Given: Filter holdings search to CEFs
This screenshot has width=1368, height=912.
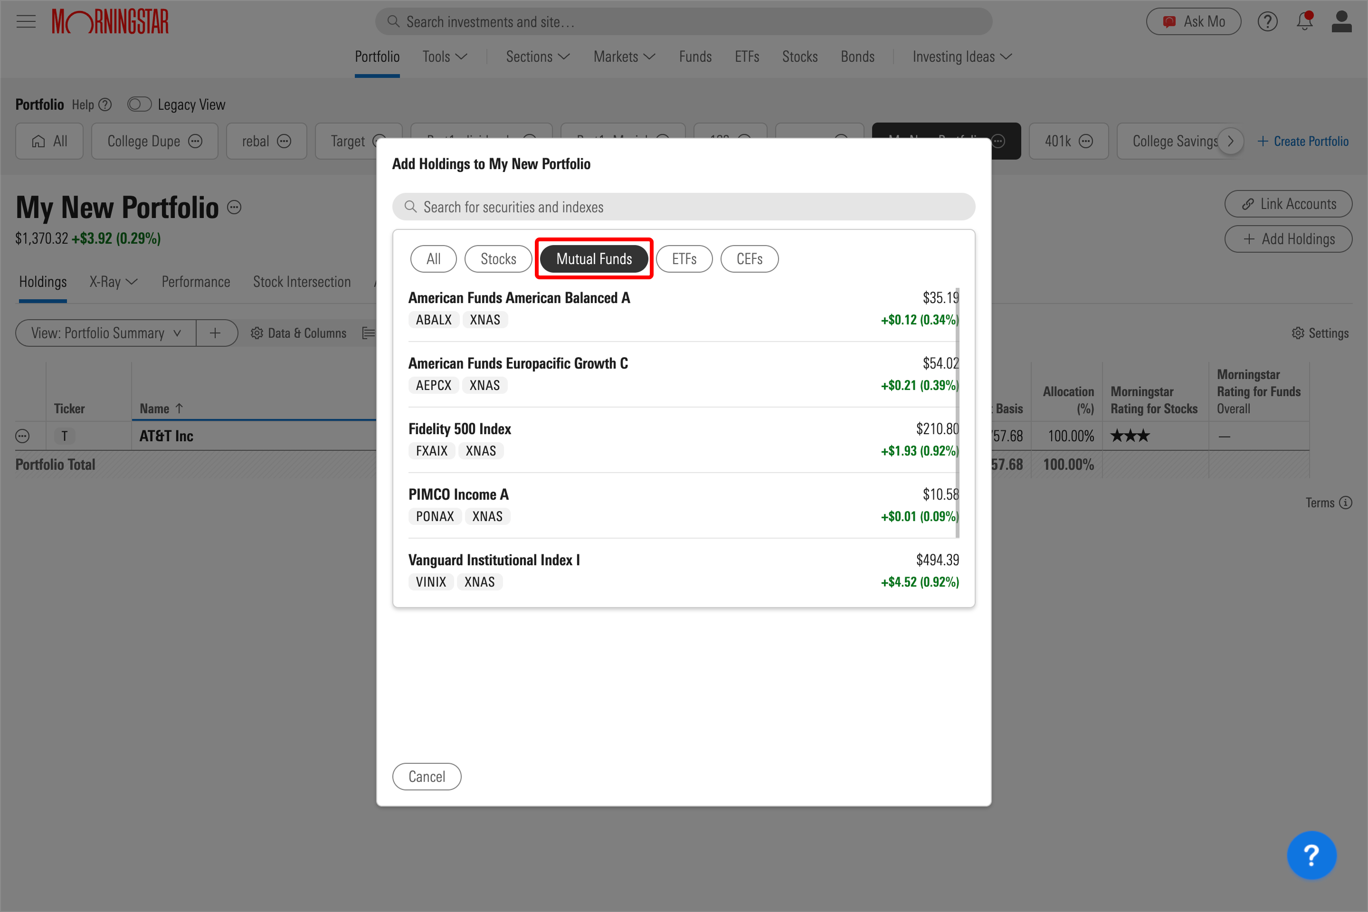Looking at the screenshot, I should point(749,259).
